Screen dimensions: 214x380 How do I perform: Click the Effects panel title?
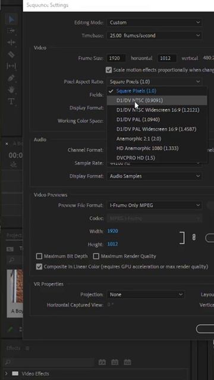(x=13, y=349)
